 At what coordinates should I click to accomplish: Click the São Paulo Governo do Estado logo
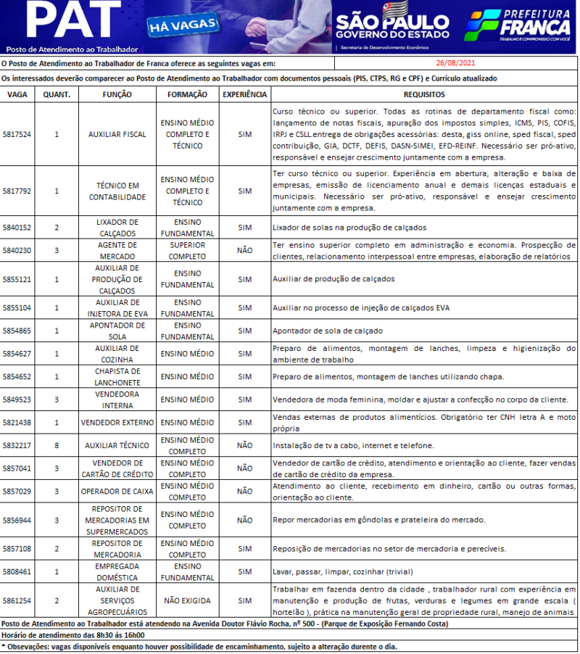click(392, 21)
